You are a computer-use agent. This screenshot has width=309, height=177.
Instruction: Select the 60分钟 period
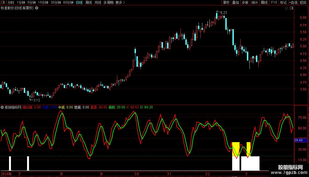(68, 2)
